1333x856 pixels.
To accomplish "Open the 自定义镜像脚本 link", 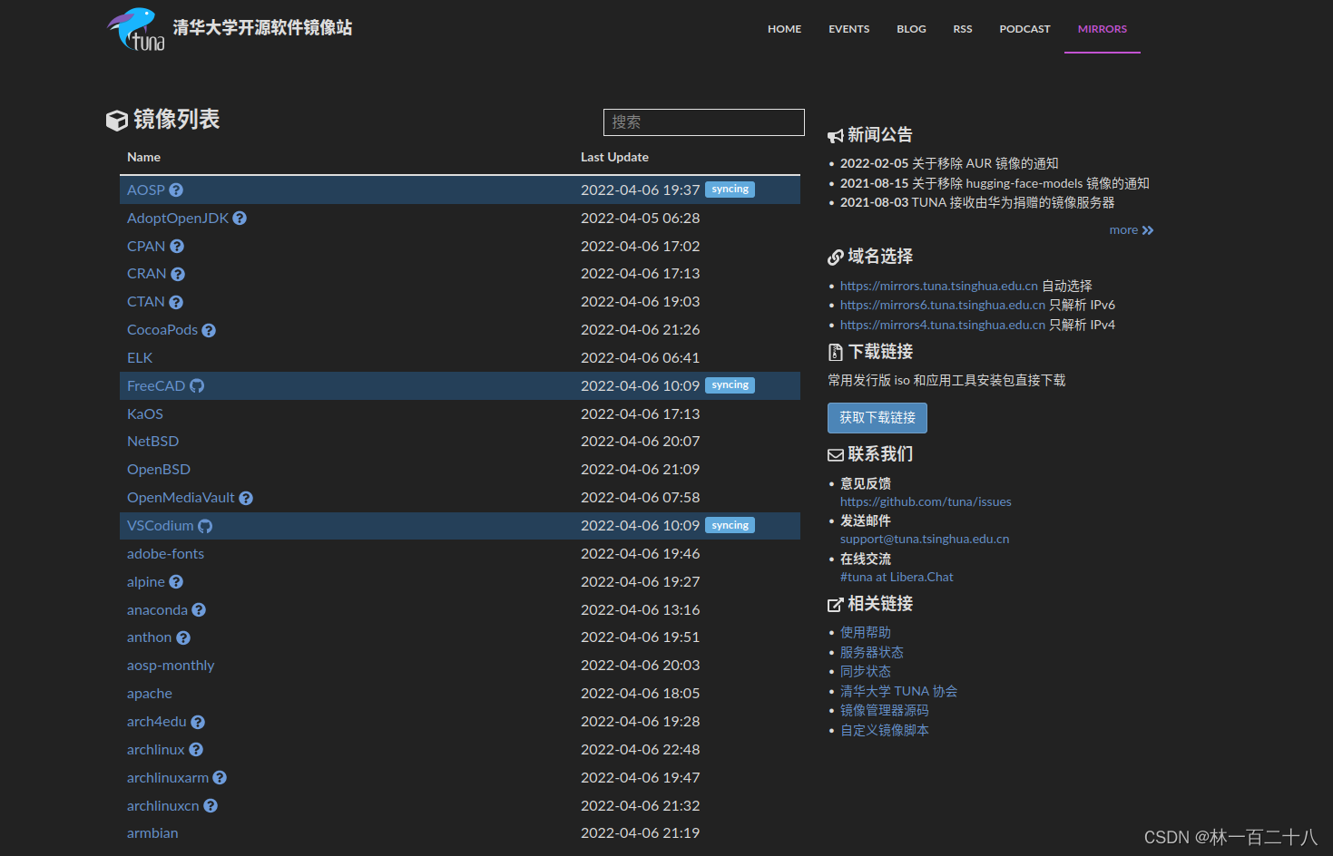I will pyautogui.click(x=885, y=731).
